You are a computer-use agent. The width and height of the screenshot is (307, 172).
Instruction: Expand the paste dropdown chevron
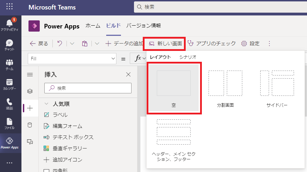[x=97, y=44]
